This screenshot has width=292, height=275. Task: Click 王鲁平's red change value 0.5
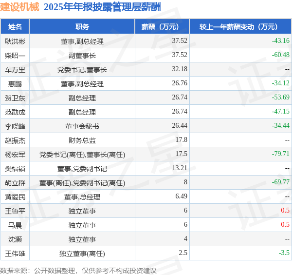pyautogui.click(x=285, y=210)
